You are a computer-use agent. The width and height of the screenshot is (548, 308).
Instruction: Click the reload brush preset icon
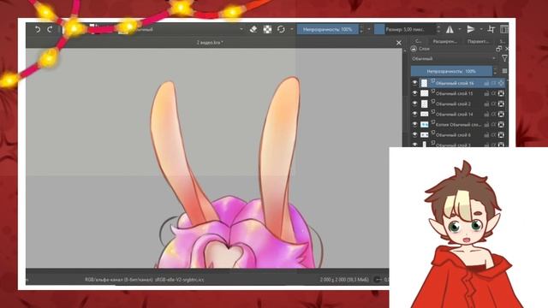(x=281, y=29)
